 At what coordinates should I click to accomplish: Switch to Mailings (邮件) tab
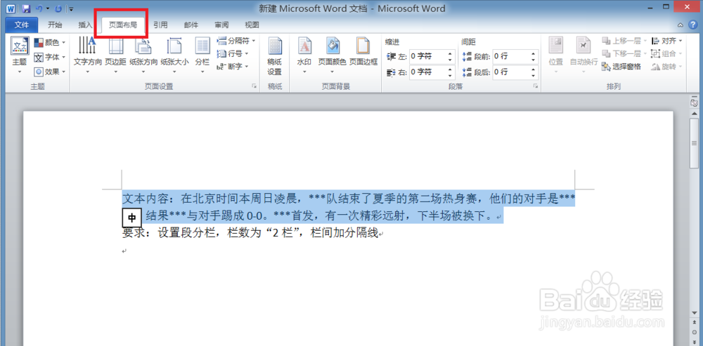[191, 25]
